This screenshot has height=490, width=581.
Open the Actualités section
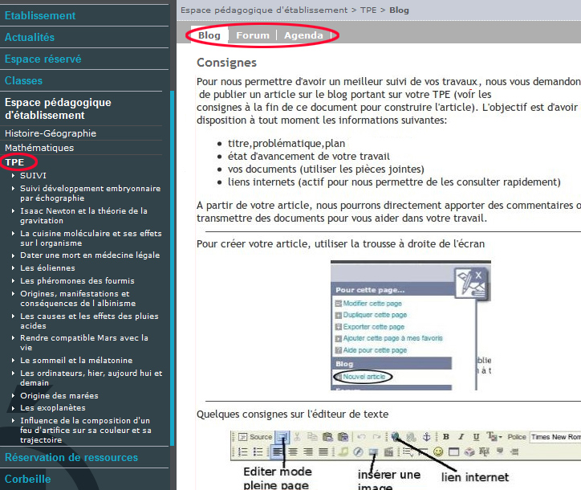click(30, 37)
